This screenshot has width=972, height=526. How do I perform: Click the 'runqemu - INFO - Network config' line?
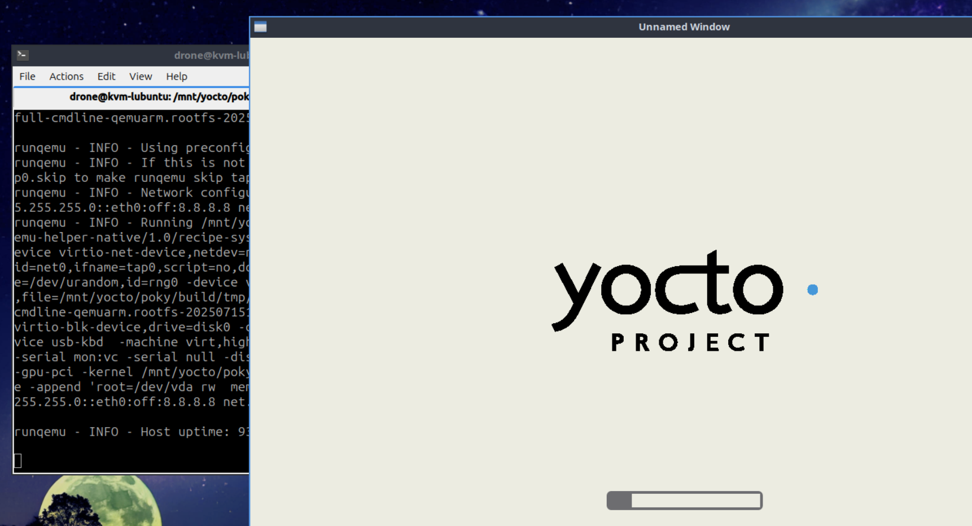[132, 193]
